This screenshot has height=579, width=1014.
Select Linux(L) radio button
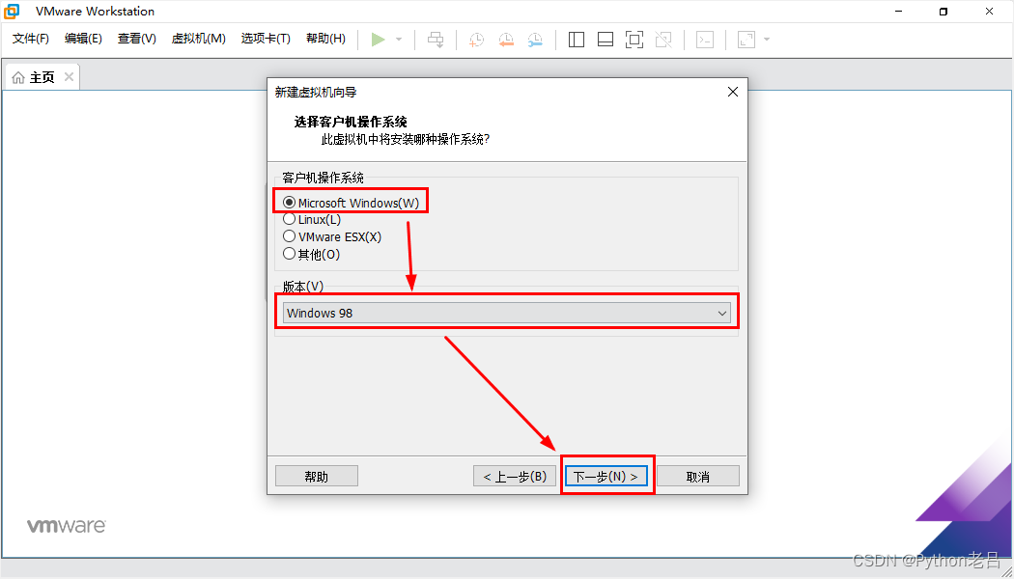point(289,220)
